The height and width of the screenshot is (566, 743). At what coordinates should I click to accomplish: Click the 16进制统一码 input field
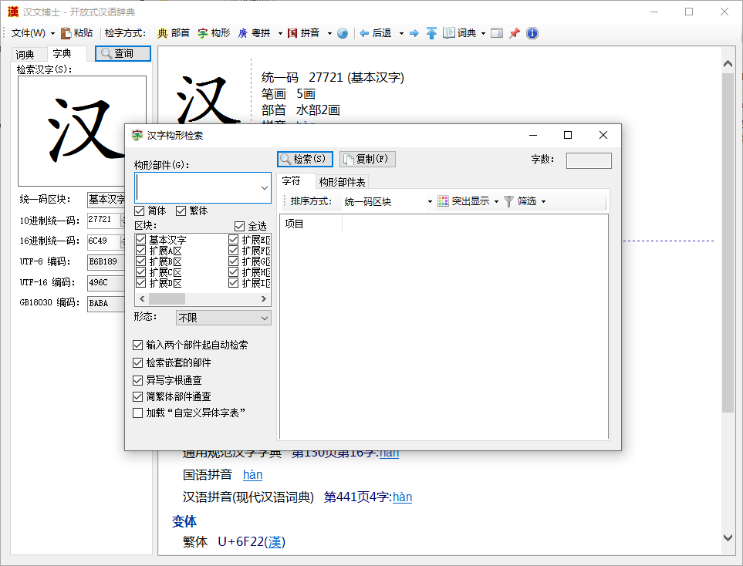click(103, 241)
